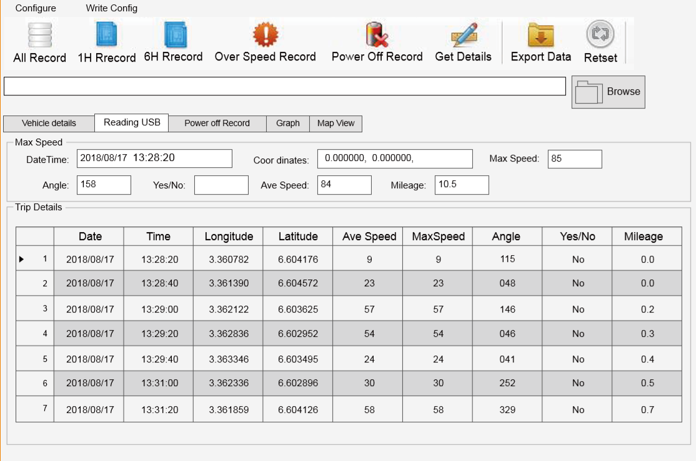
Task: Click angle cell 115
Action: [507, 259]
